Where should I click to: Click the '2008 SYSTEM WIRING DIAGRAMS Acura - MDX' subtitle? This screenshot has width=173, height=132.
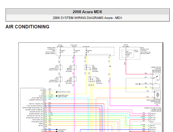coord(88,18)
